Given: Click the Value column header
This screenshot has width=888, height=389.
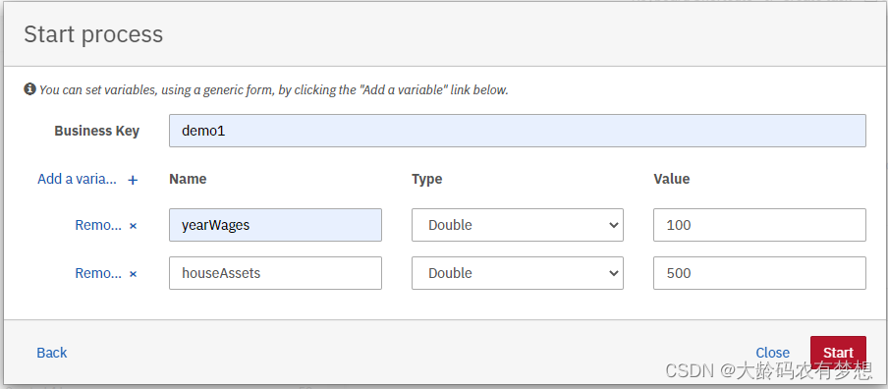Looking at the screenshot, I should tap(672, 179).
